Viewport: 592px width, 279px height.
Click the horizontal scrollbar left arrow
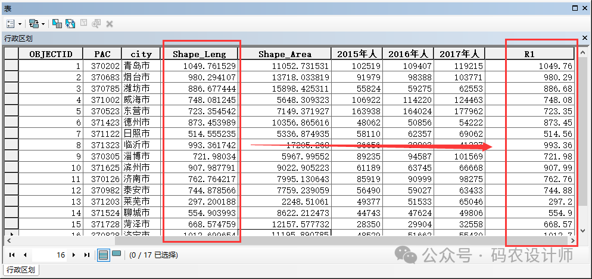pyautogui.click(x=8, y=241)
